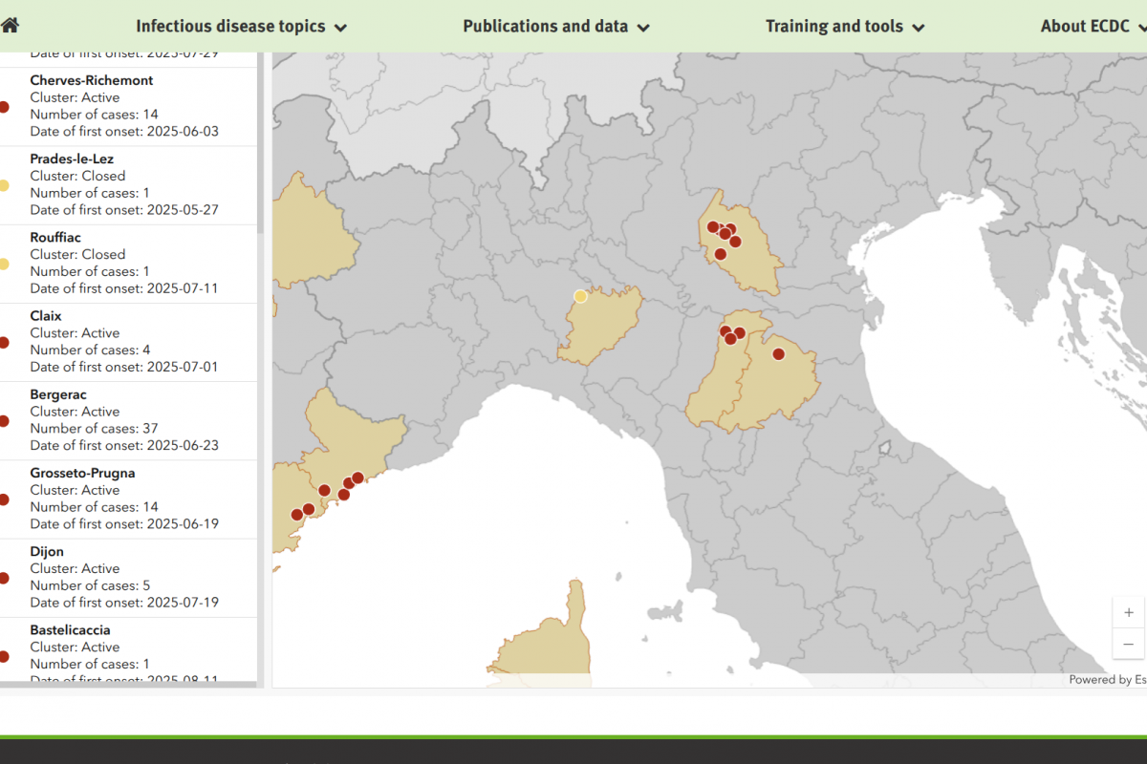Screen dimensions: 1147x764
Task: Click the yellow dot beside Rouffiac entry
Action: tap(4, 264)
